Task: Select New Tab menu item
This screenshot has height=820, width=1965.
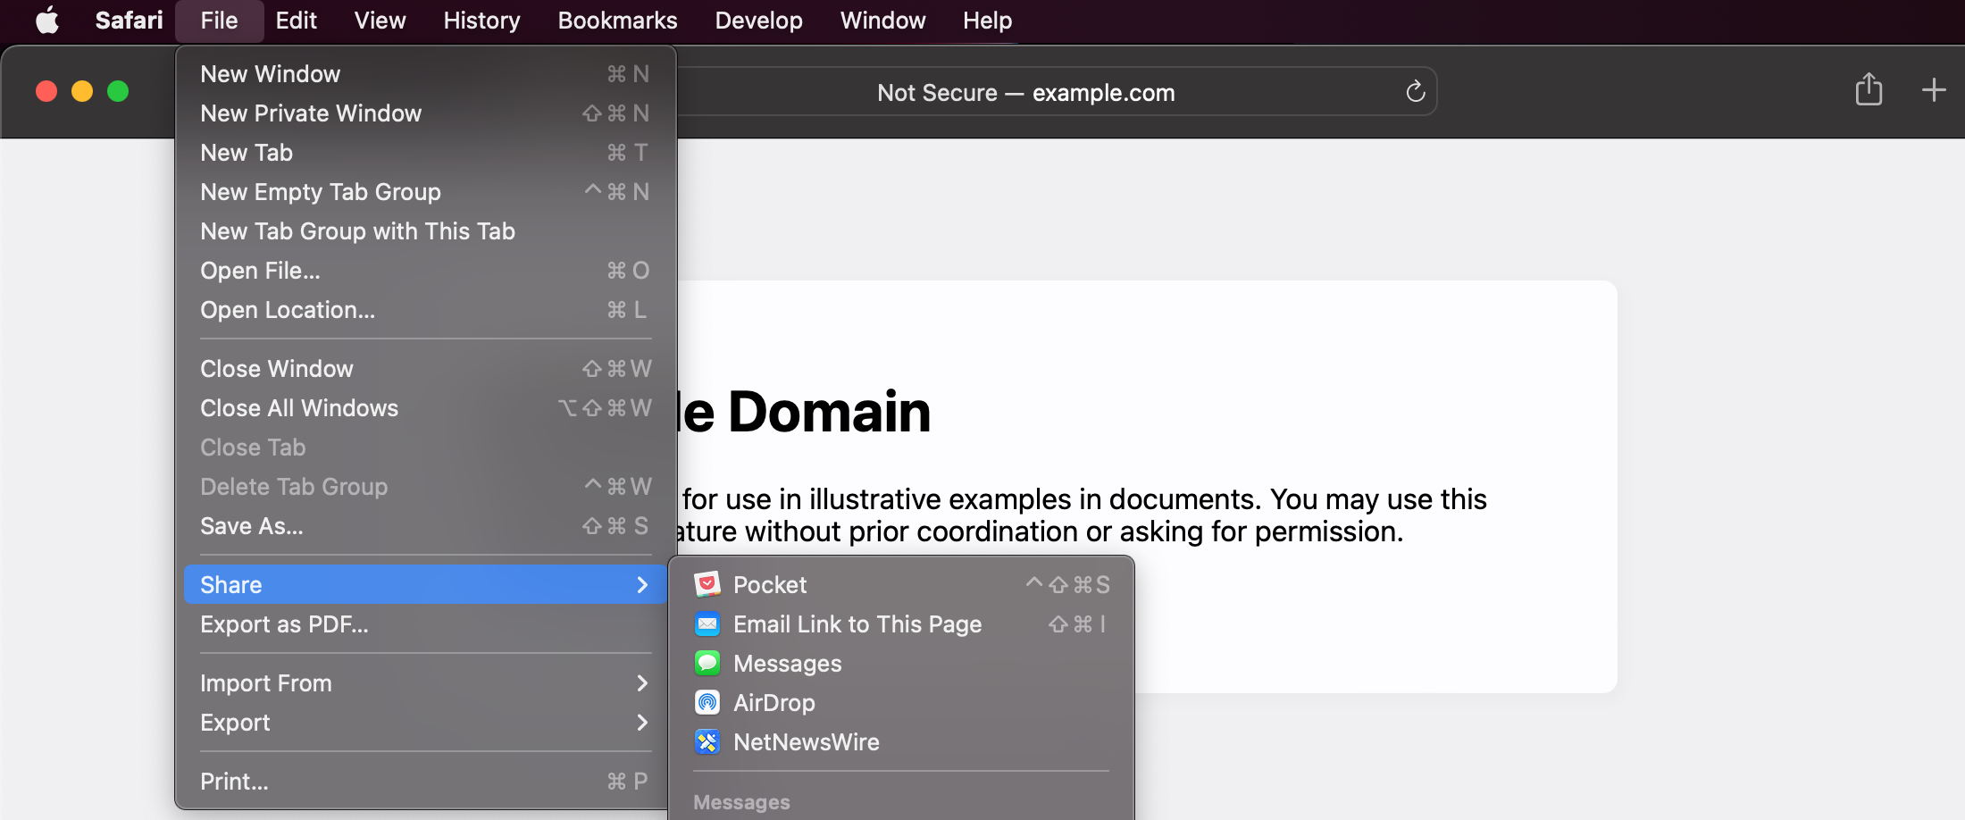Action: [x=425, y=153]
